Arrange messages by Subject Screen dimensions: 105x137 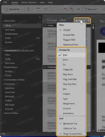[71, 94]
